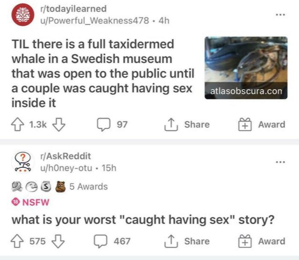This screenshot has height=260, width=299.
Task: Visit the r/todayilearned subreddit link
Action: point(73,9)
